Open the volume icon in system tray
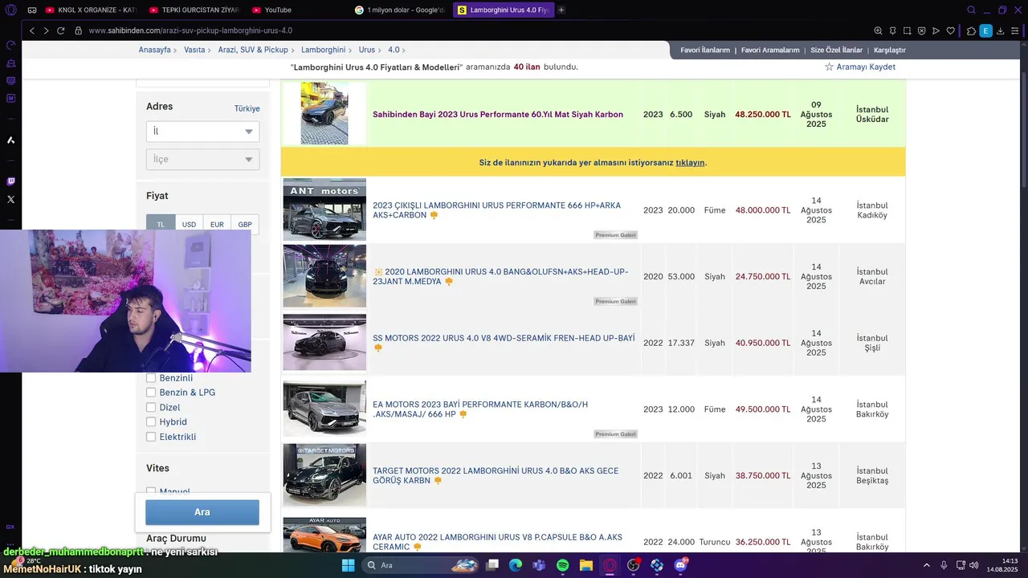Screen dimensions: 1028x578 [973, 565]
